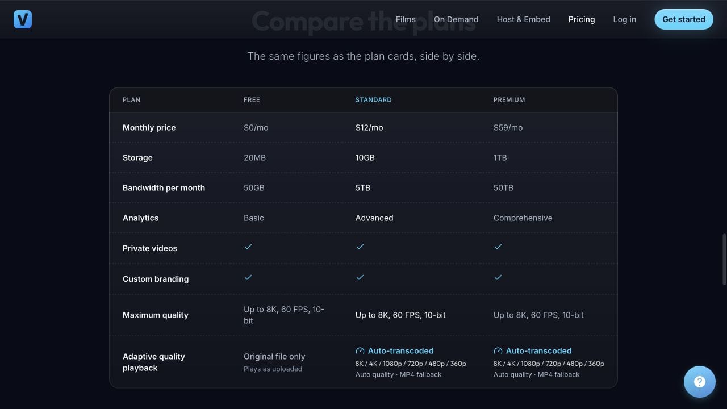
Task: Select the $0/mo price cell
Action: (256, 128)
